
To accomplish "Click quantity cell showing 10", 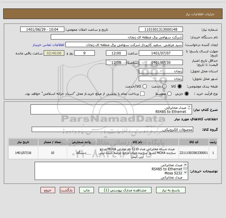I will click(53, 153).
